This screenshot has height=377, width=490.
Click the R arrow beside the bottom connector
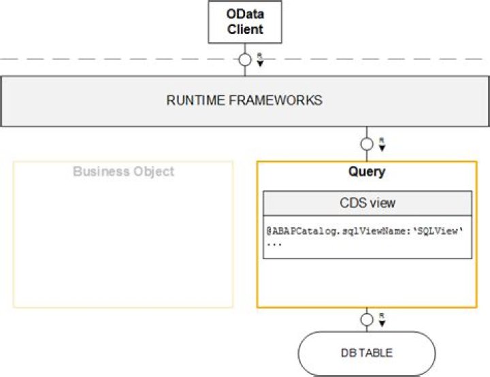point(382,320)
